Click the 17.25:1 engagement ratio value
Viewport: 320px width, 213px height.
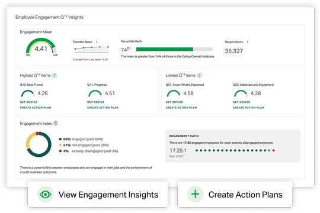point(178,151)
